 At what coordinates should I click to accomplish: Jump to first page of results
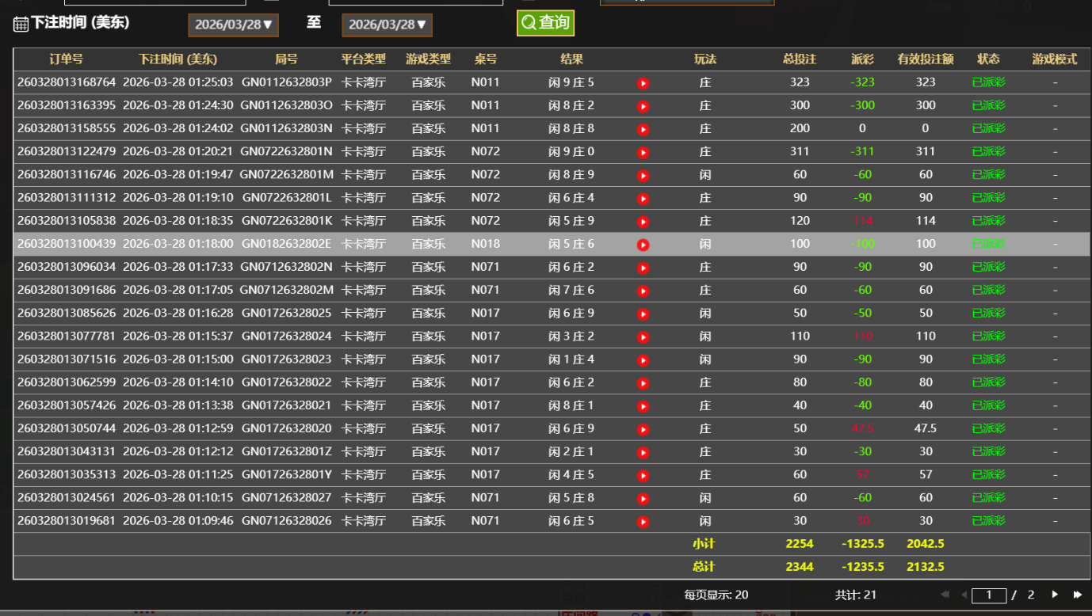[x=945, y=595]
